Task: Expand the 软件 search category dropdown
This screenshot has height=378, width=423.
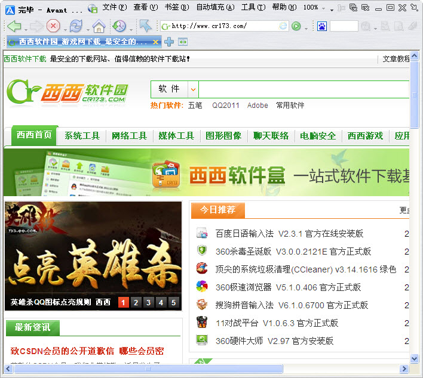Action: click(x=193, y=89)
